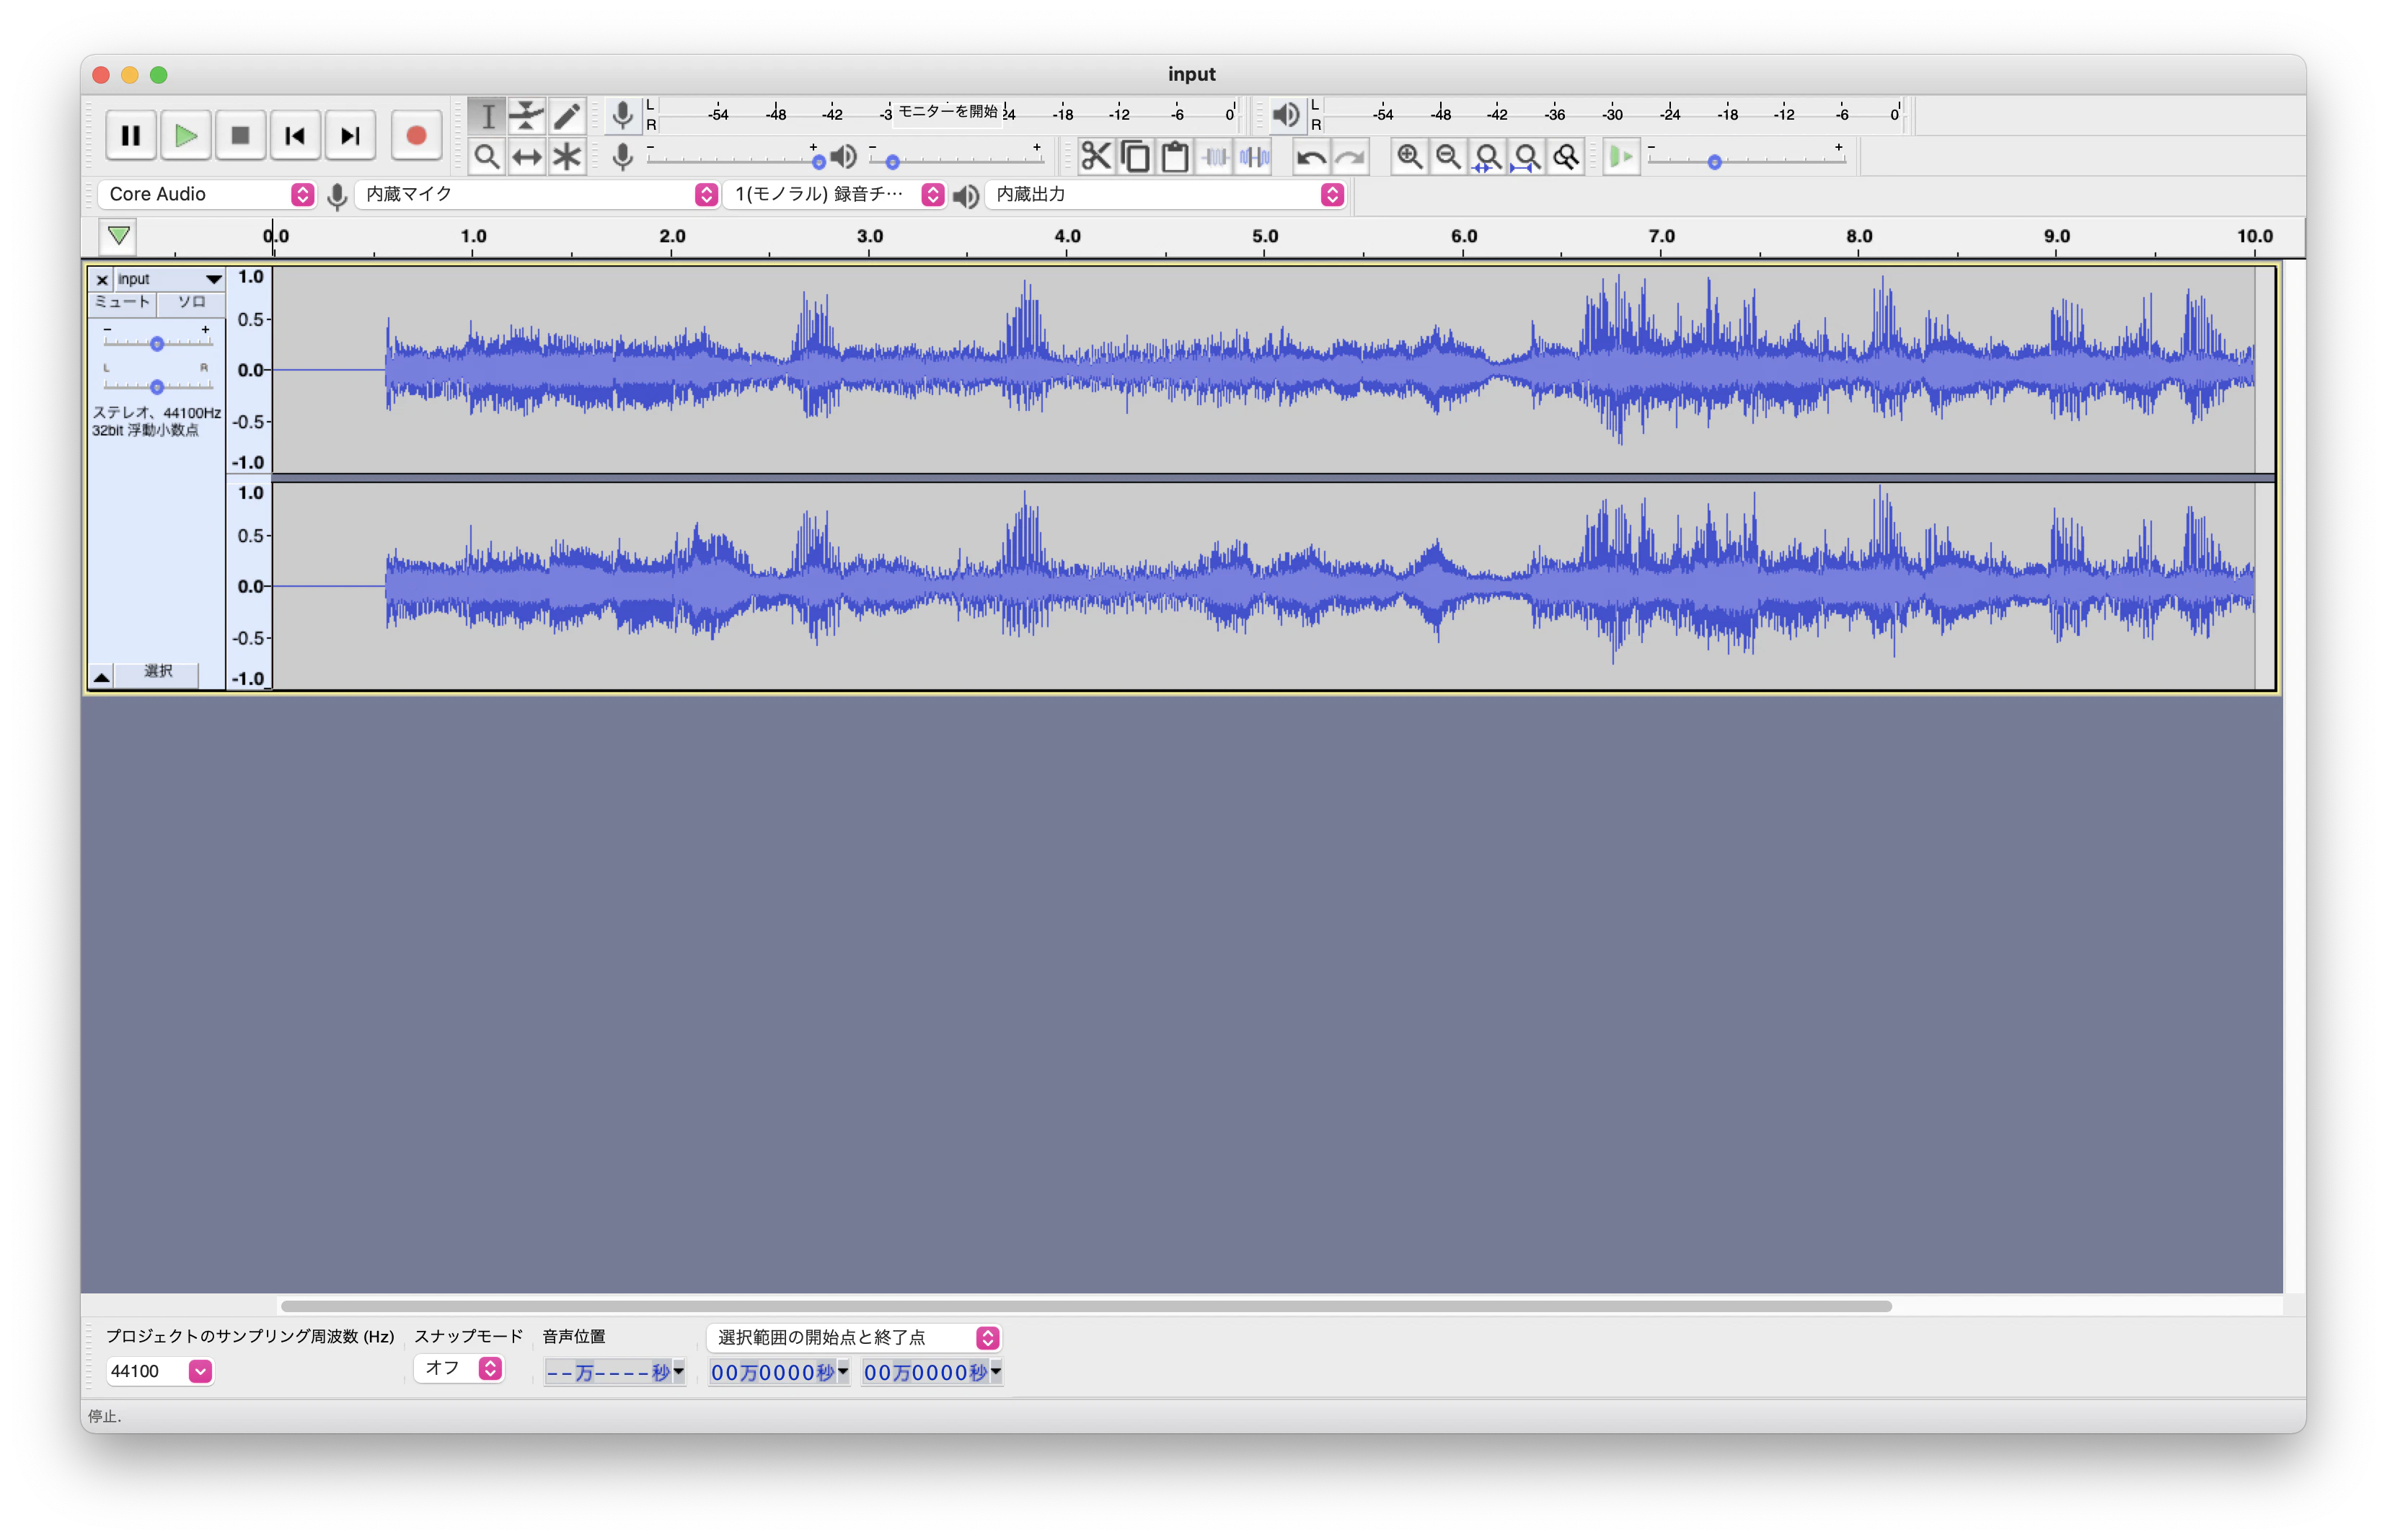This screenshot has width=2387, height=1540.
Task: Toggle the ソロ button on track
Action: [191, 302]
